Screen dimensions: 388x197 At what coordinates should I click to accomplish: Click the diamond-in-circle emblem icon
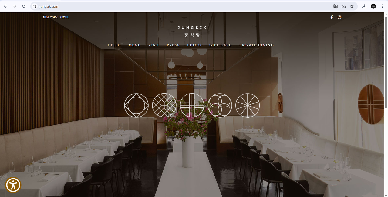point(136,105)
